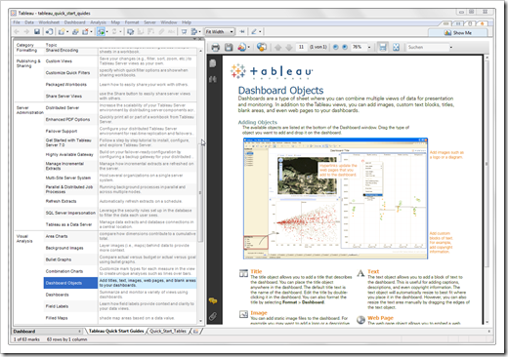Click the presentation mode icon in toolbar
Viewport: 508px width, 357px height.
(184, 32)
